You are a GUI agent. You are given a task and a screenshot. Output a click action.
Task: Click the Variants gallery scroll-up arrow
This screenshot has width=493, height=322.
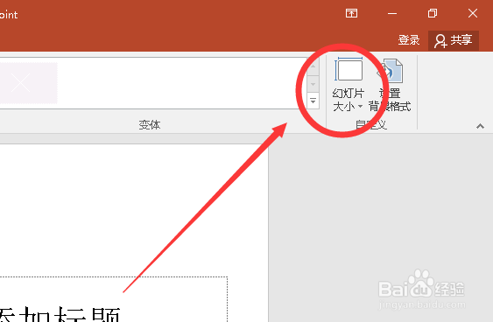313,66
